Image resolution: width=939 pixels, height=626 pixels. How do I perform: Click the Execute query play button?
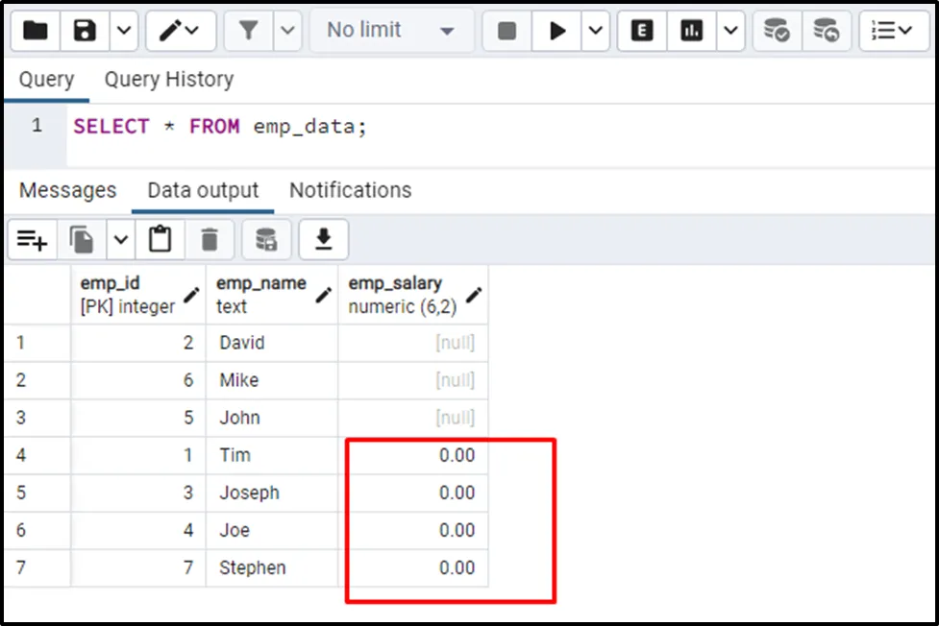point(557,31)
